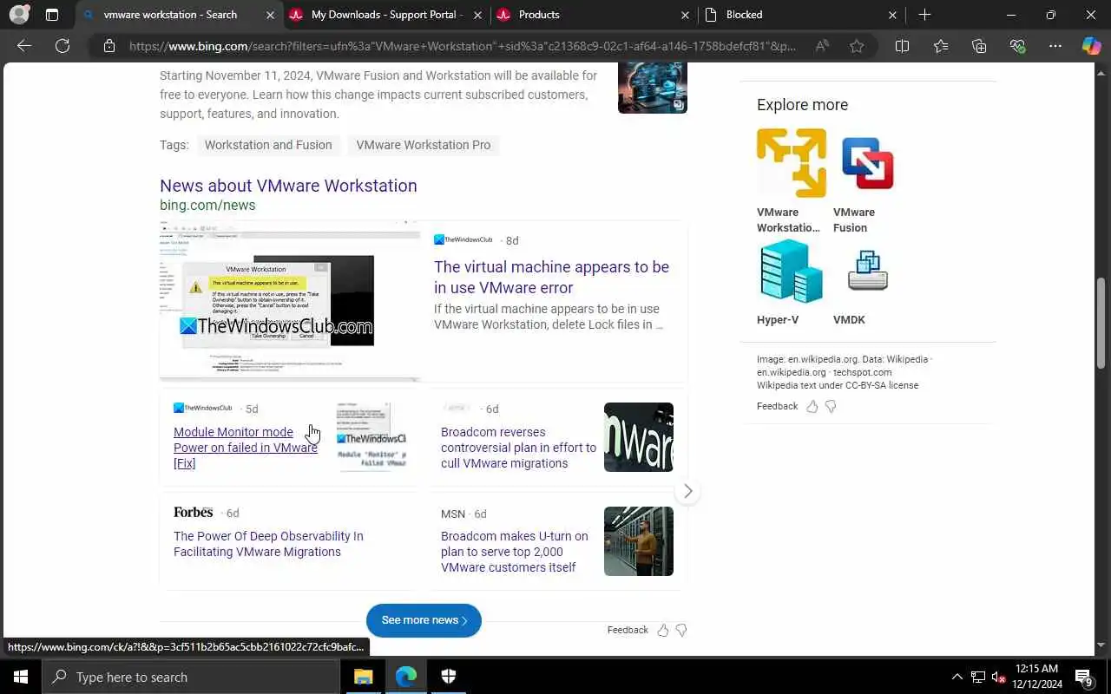The width and height of the screenshot is (1111, 694).
Task: Advance news carousel with right chevron
Action: tap(687, 491)
